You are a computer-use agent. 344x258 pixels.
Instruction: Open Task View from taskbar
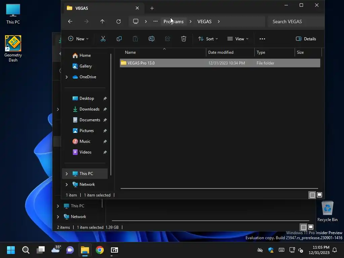pos(41,250)
